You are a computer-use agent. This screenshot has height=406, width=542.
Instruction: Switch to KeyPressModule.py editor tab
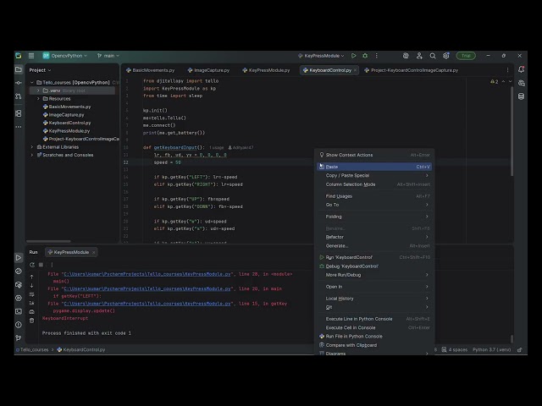[266, 70]
